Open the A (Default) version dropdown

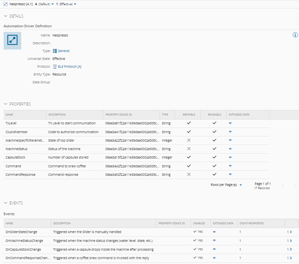click(x=44, y=4)
